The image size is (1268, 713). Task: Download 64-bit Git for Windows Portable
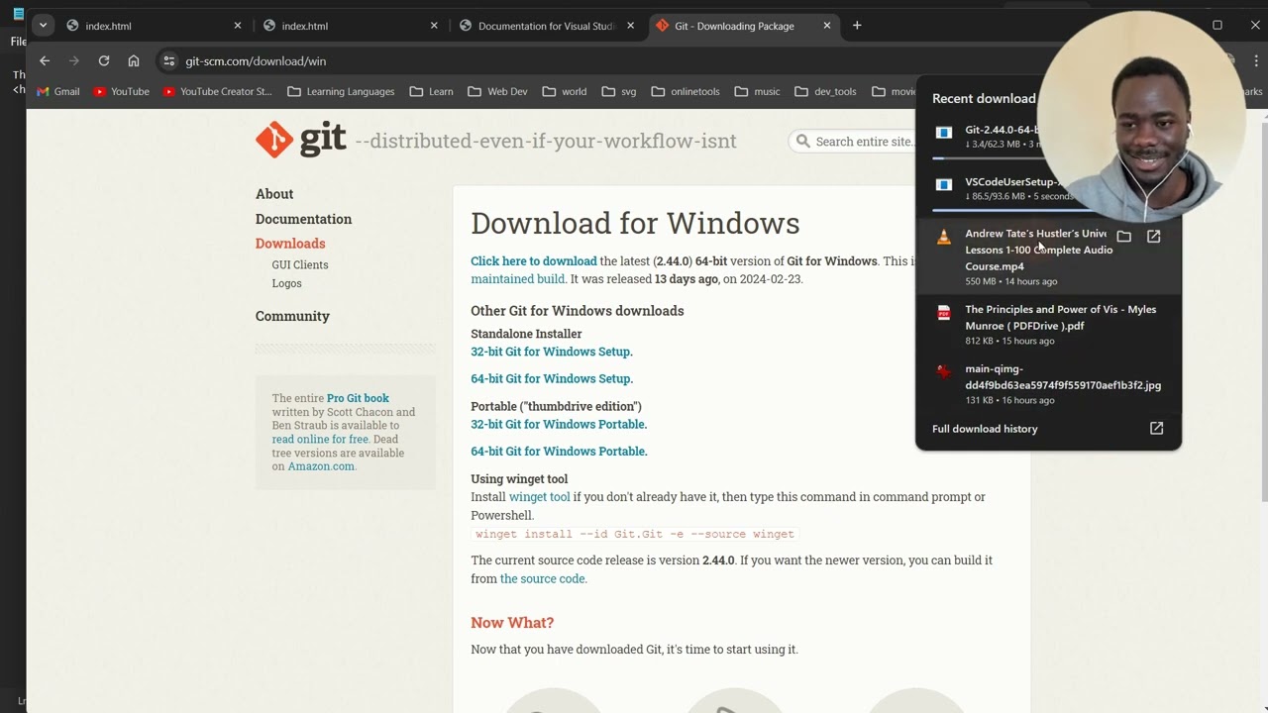[559, 451]
